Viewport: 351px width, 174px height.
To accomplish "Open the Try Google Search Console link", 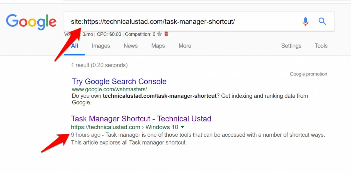I will coord(119,81).
